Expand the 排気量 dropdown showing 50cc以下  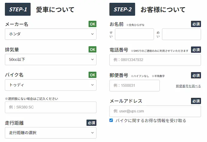click(x=51, y=59)
